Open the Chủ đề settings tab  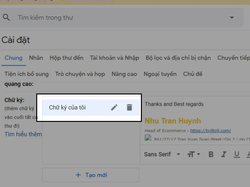pos(193,74)
